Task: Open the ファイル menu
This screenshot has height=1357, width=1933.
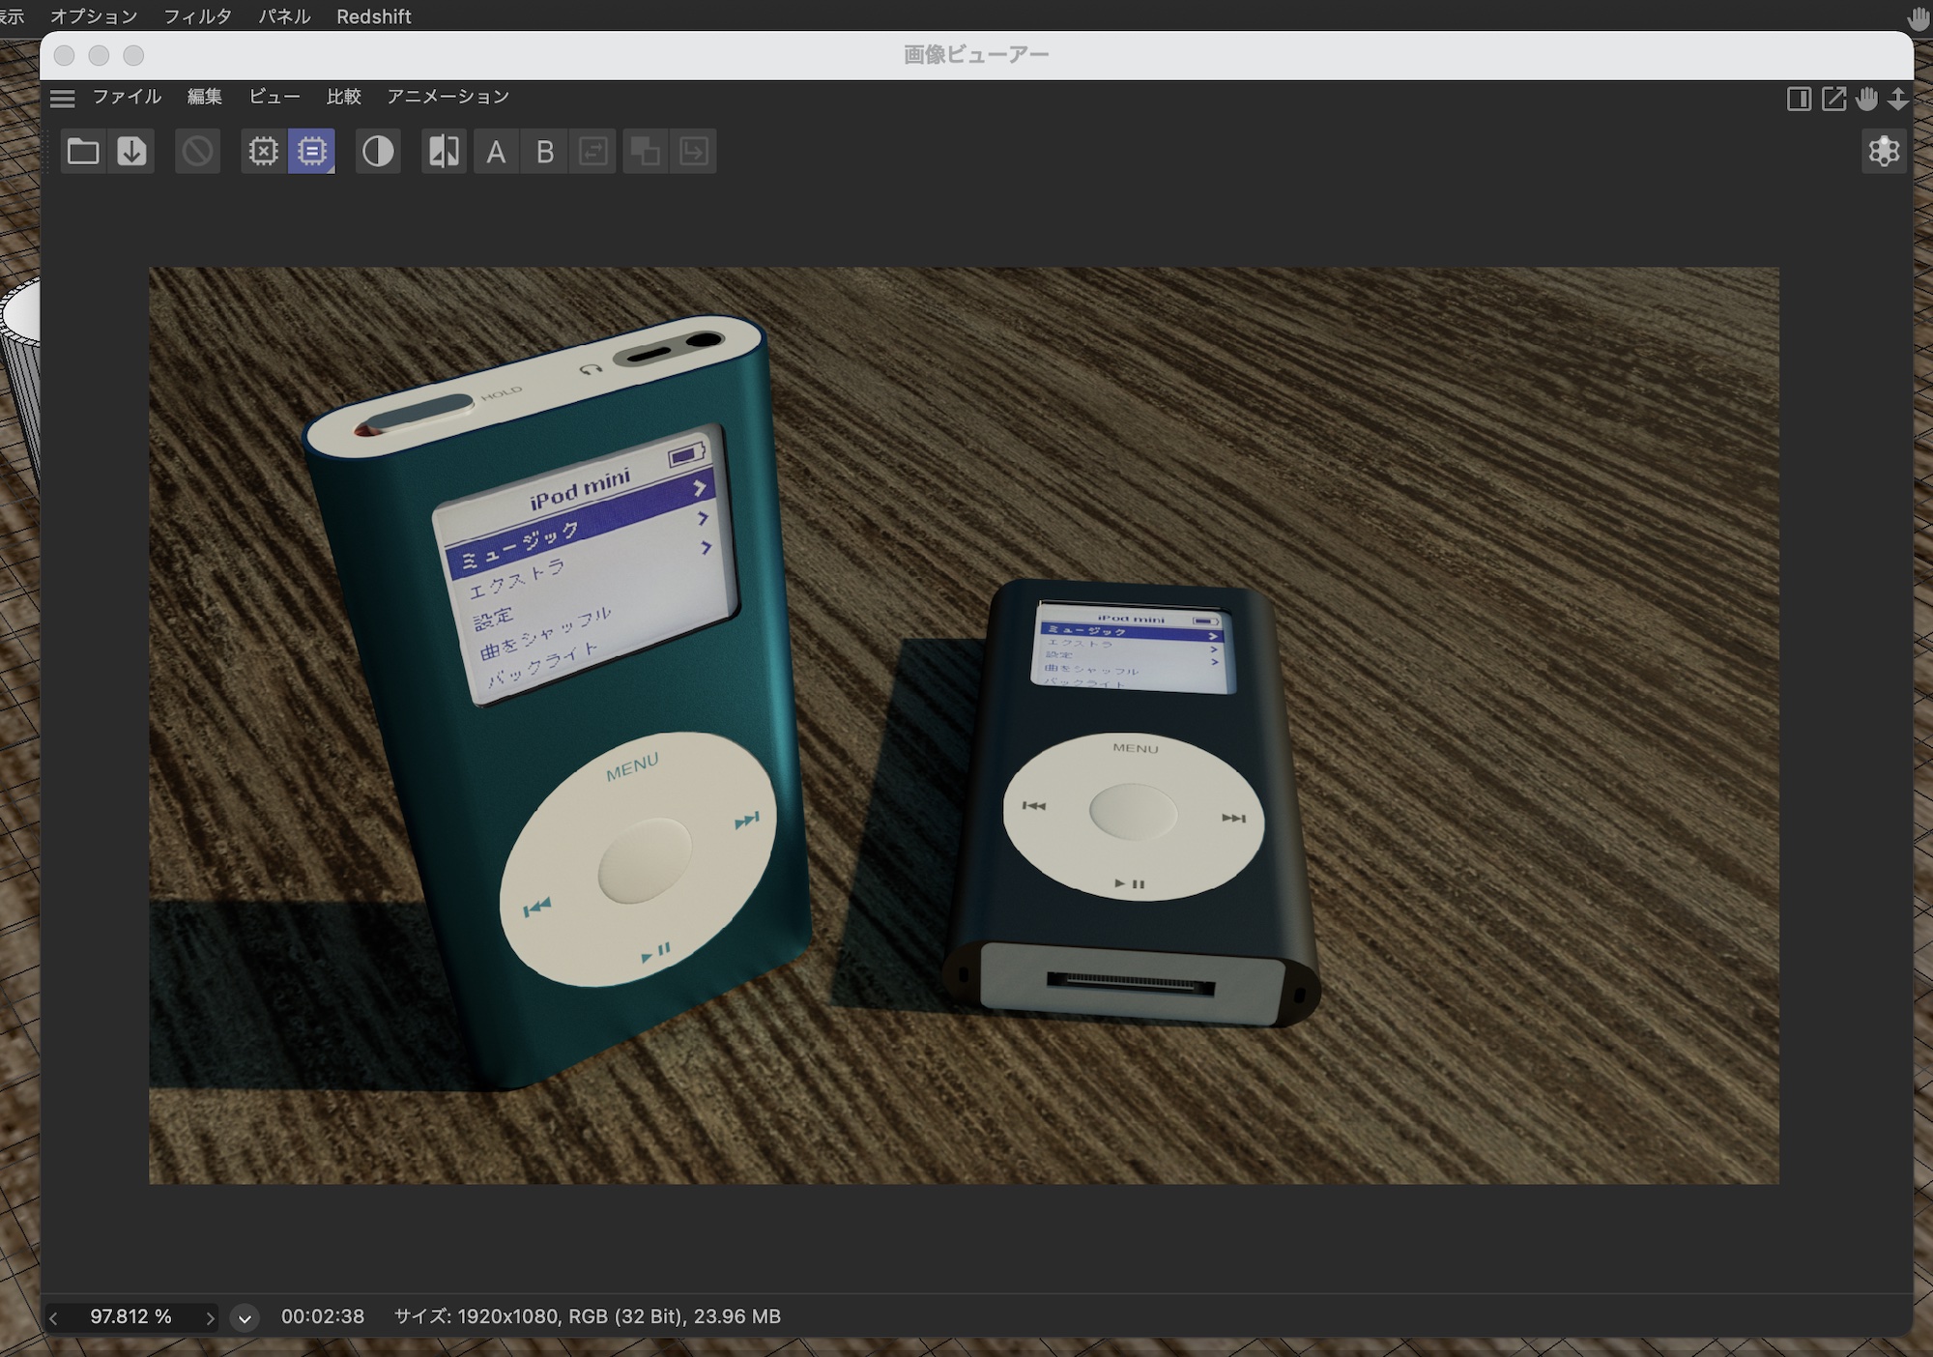Action: point(127,97)
